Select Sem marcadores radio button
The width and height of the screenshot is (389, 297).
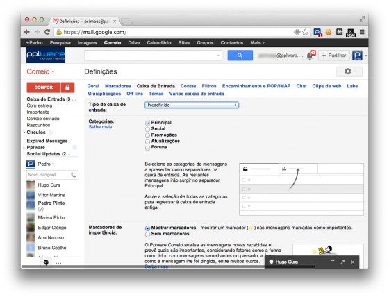pos(147,235)
